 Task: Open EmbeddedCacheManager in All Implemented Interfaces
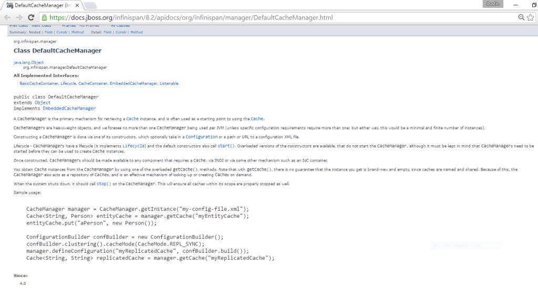coord(133,83)
